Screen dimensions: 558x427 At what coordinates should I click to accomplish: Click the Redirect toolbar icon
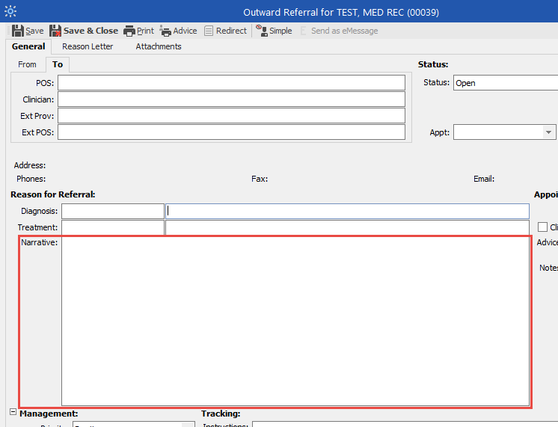point(209,31)
